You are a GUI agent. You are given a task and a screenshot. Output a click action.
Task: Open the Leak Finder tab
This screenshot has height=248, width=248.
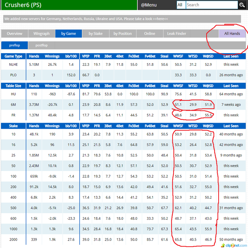pos(176,34)
